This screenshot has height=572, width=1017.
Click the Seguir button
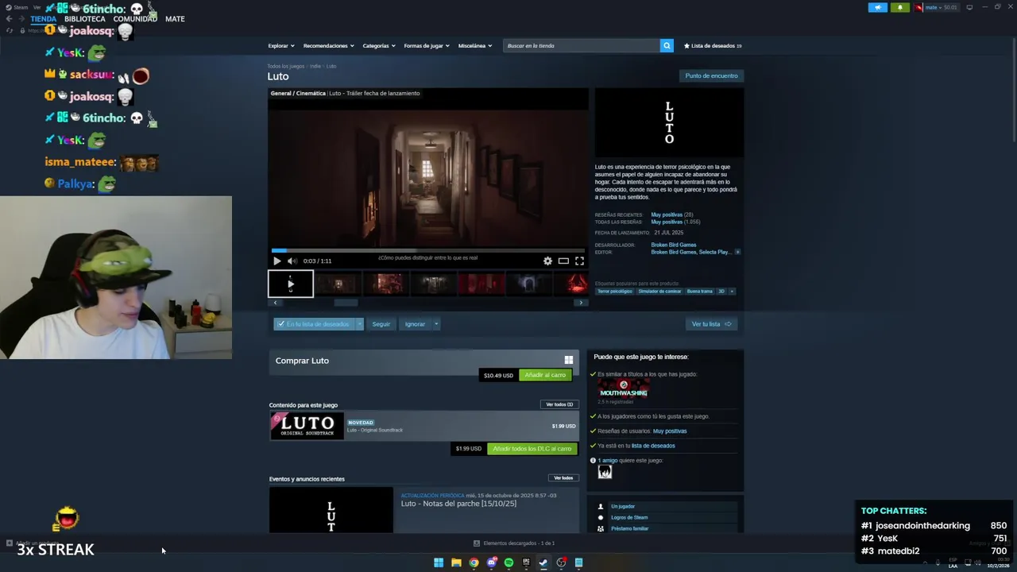coord(381,324)
